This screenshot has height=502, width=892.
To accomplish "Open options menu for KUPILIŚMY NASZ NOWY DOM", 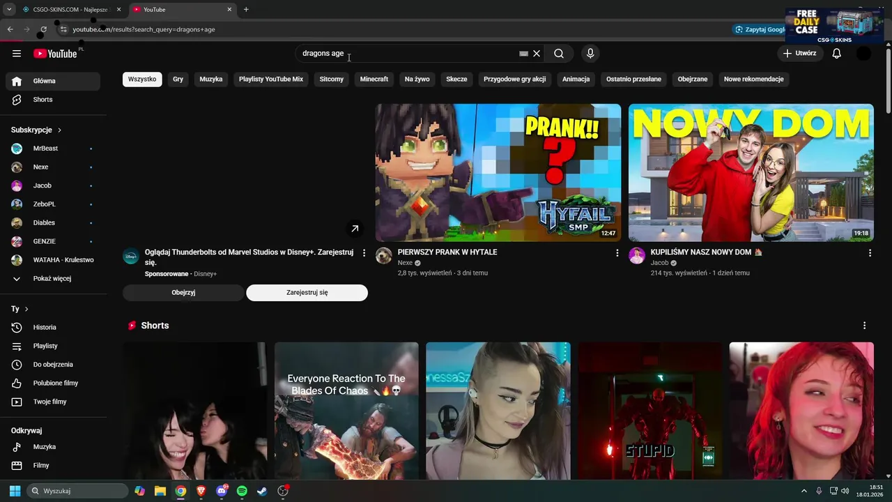I will click(870, 253).
